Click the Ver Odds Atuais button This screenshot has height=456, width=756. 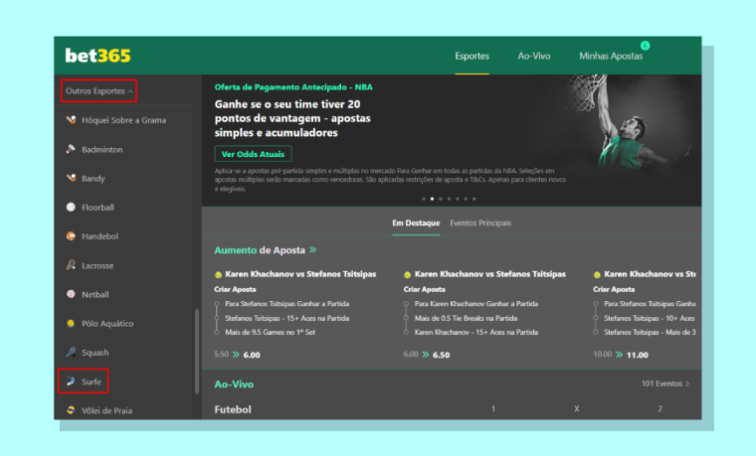click(253, 154)
